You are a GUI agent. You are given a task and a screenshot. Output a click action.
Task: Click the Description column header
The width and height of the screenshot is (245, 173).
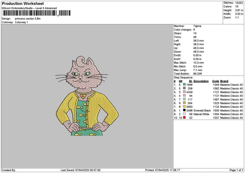point(201,81)
